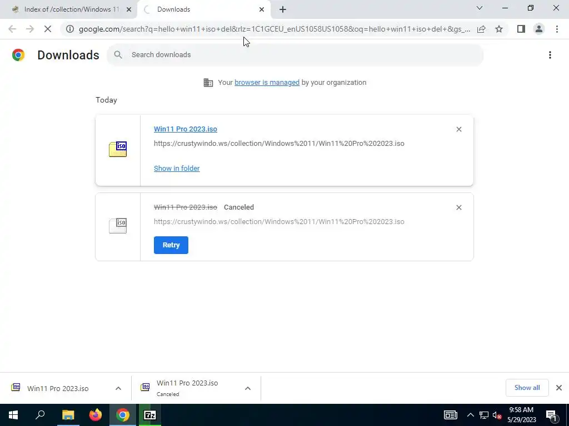Stop loading the page

48,29
